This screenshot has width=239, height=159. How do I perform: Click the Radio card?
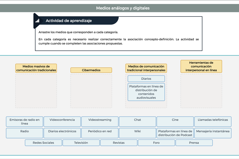click(24, 133)
